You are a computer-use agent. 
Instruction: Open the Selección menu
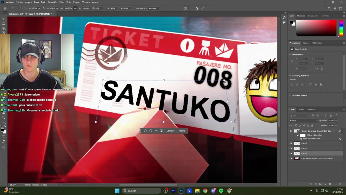pos(53,2)
